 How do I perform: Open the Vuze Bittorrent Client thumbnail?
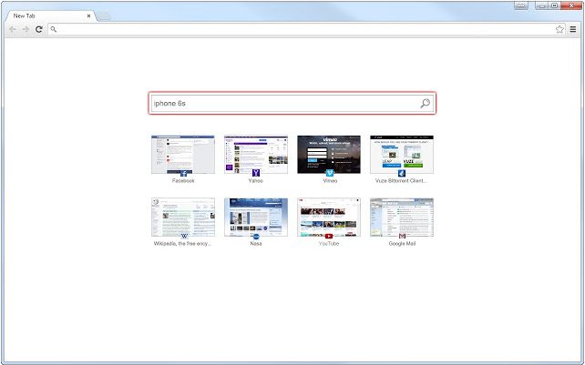tap(402, 155)
